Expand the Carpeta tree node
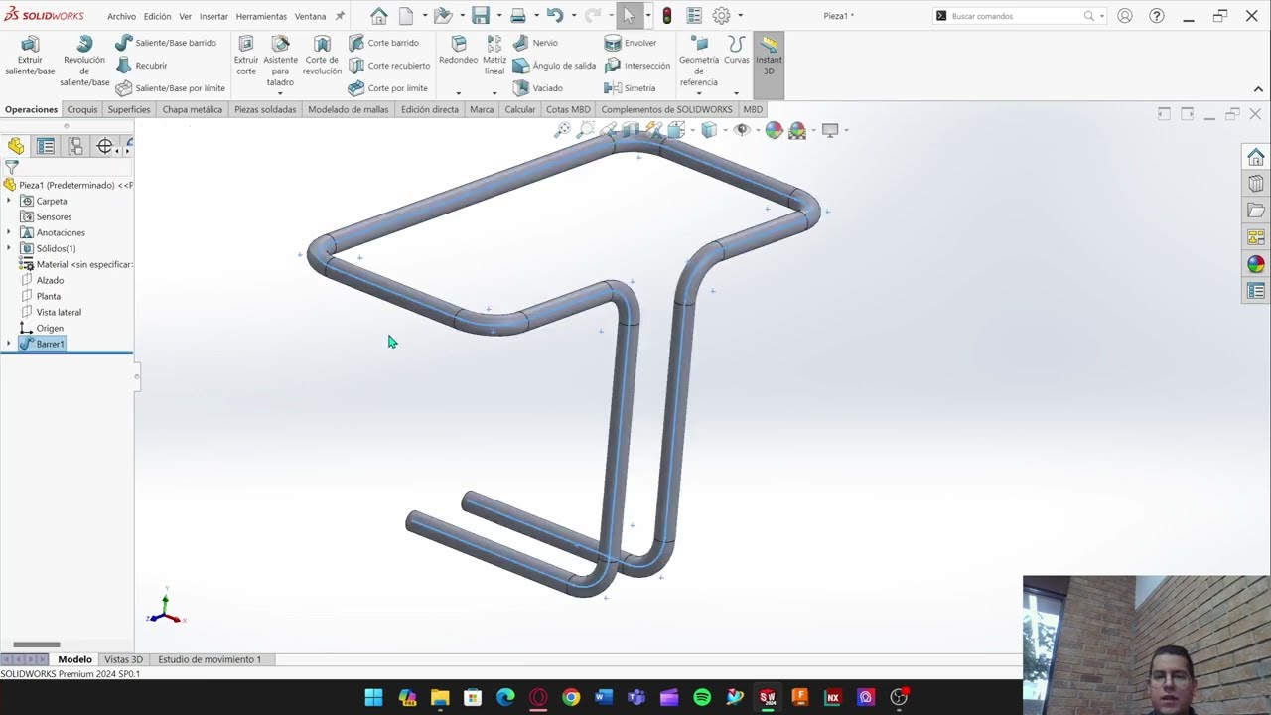This screenshot has height=715, width=1271. click(9, 201)
